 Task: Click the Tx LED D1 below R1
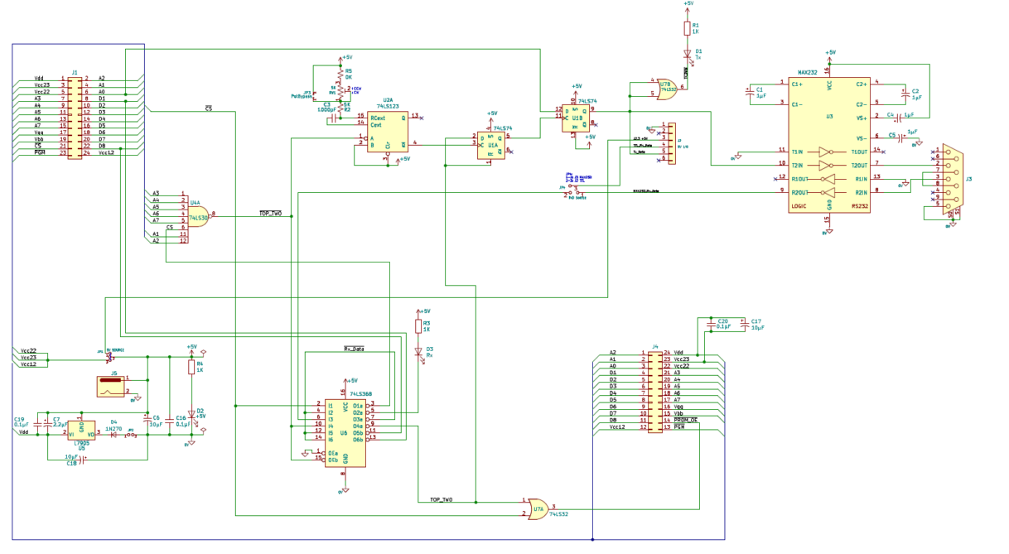pyautogui.click(x=688, y=51)
